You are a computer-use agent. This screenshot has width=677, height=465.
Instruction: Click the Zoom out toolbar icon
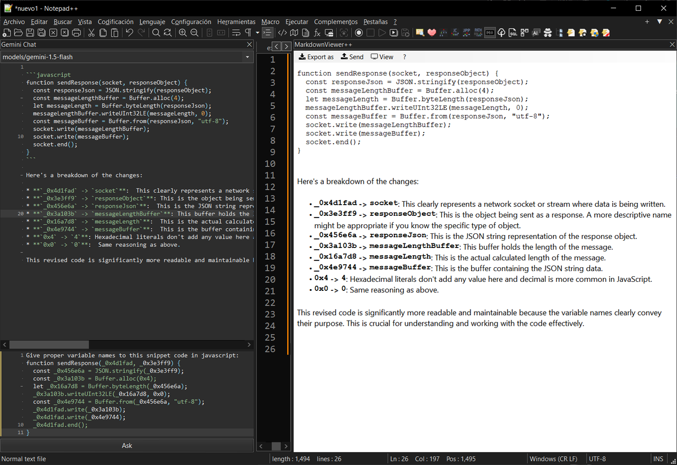[x=194, y=33]
